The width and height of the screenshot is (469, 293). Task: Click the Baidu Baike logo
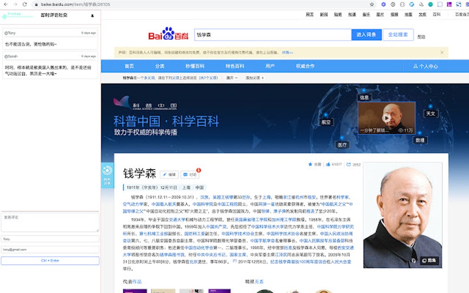[168, 34]
